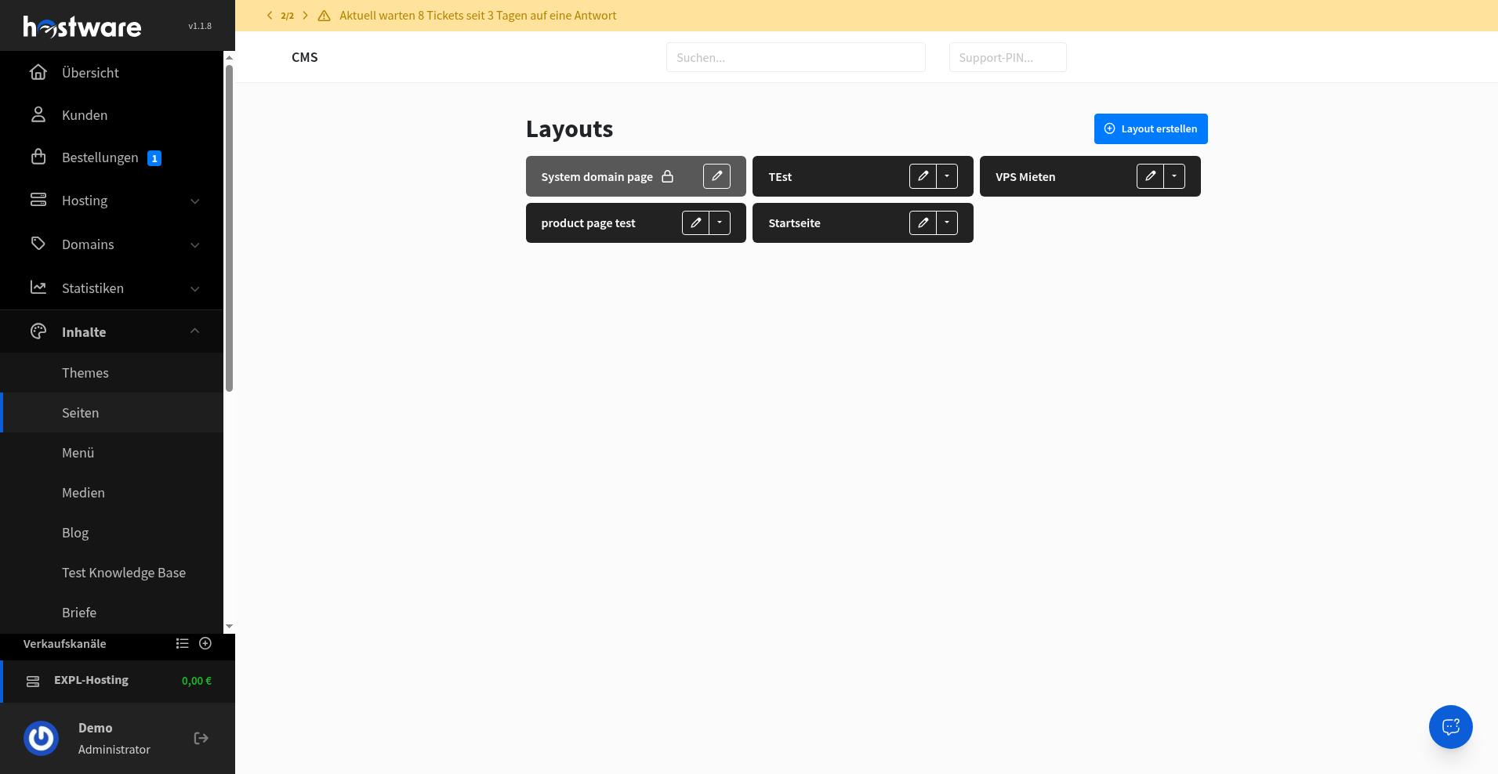Click the Administrator role label
The width and height of the screenshot is (1498, 774).
click(x=114, y=750)
